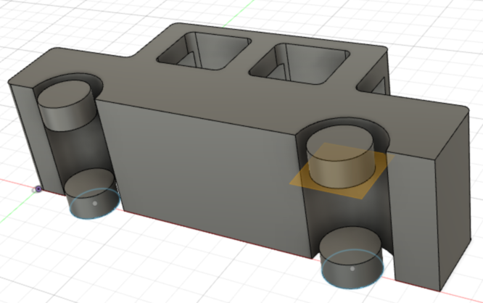
Task: Select the purple origin point marker
Action: [38, 189]
